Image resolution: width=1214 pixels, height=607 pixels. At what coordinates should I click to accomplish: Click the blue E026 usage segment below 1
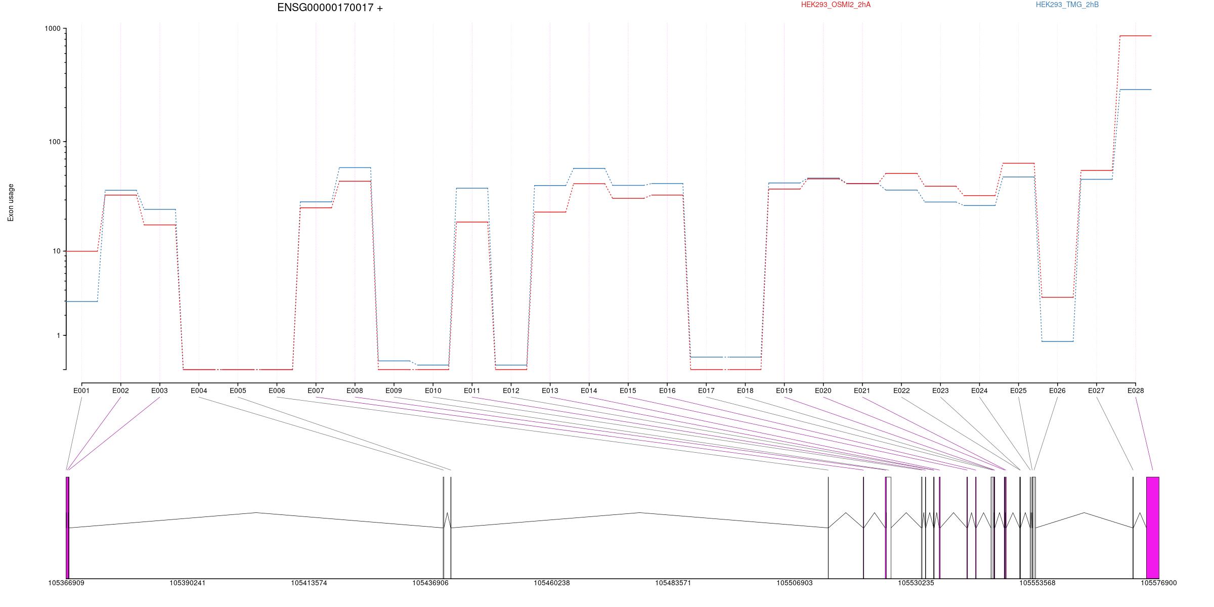click(1057, 341)
